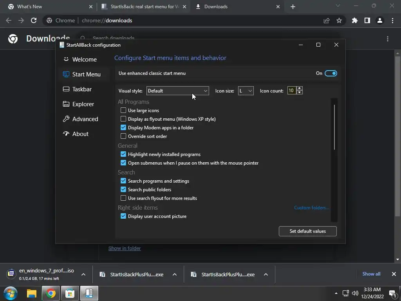Screen dimensions: 401x301
Task: Open tab search chevron in Chrome
Action: (x=338, y=5)
